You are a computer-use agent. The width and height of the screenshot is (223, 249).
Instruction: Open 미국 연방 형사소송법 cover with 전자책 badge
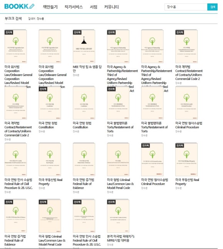coord(152,159)
